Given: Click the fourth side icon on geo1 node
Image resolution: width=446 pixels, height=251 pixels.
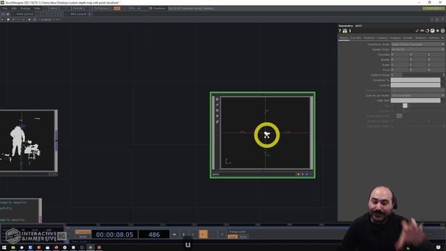Looking at the screenshot, I should (217, 116).
